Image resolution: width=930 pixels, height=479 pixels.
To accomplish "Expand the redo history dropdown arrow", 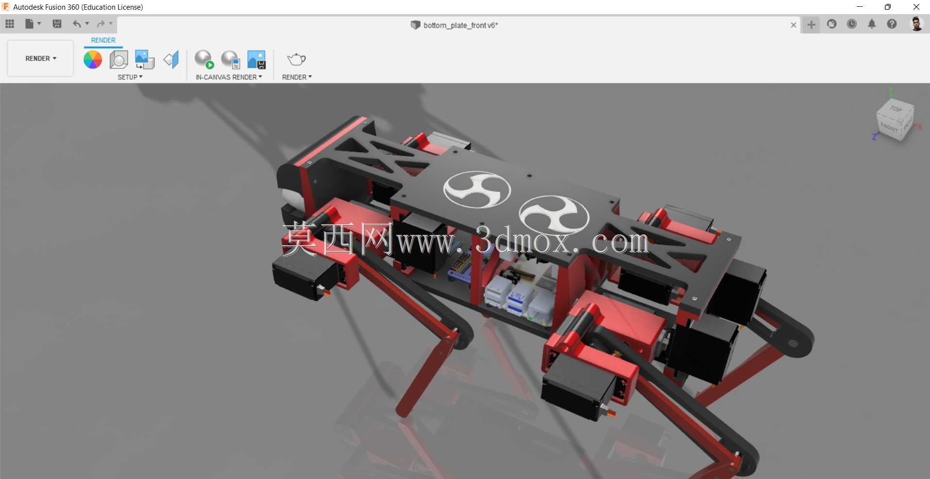I will click(x=111, y=23).
